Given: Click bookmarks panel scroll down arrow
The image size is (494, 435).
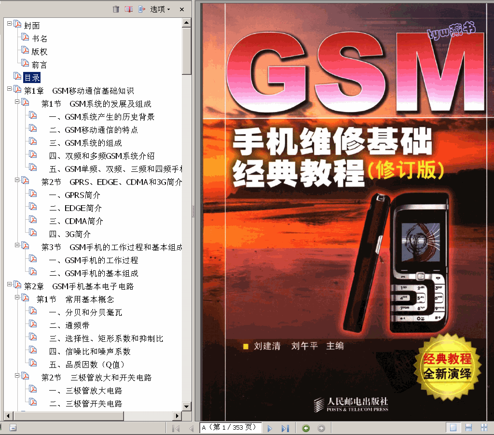Looking at the screenshot, I should [186, 406].
